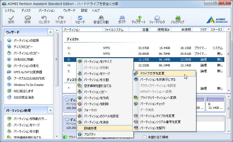Choose パーティションを作成 in context menu

pos(105,98)
